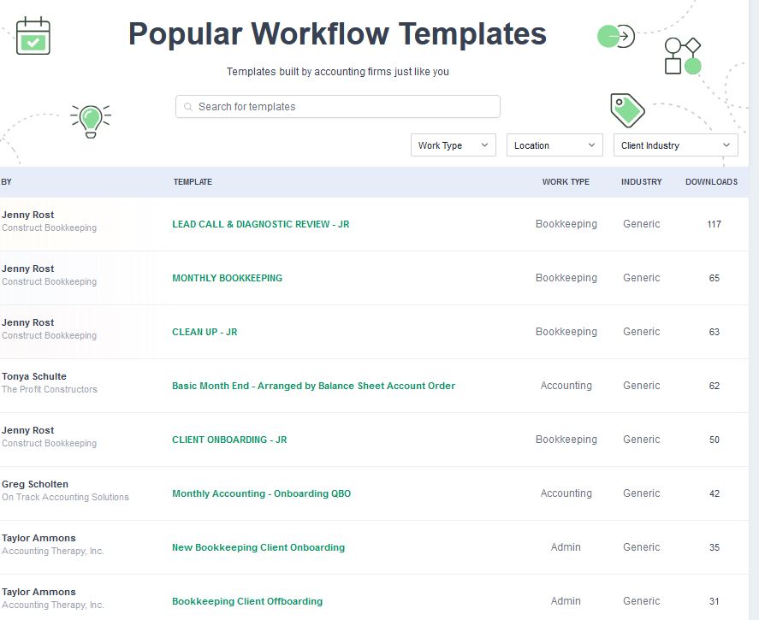Open Basic Month End balance sheet template
Image resolution: width=759 pixels, height=620 pixels.
click(313, 386)
